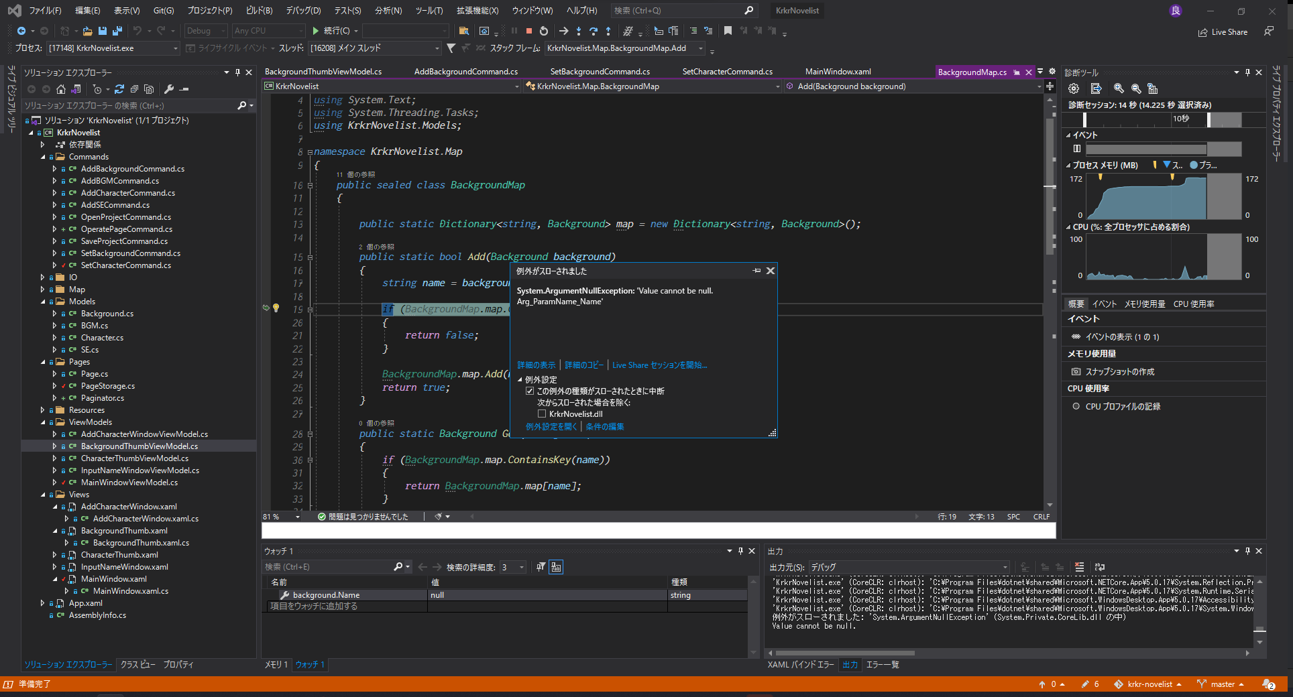The image size is (1293, 697).
Task: Uncheck break when this exception type is thrown
Action: pyautogui.click(x=530, y=391)
